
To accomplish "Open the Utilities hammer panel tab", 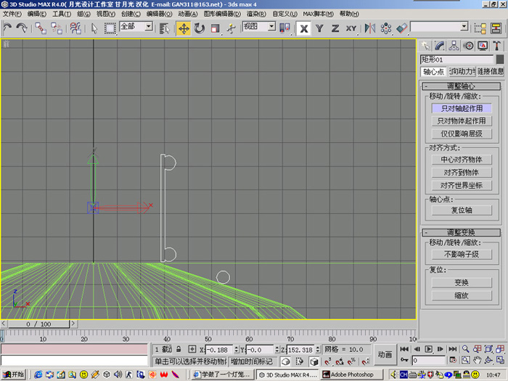I will tap(496, 46).
